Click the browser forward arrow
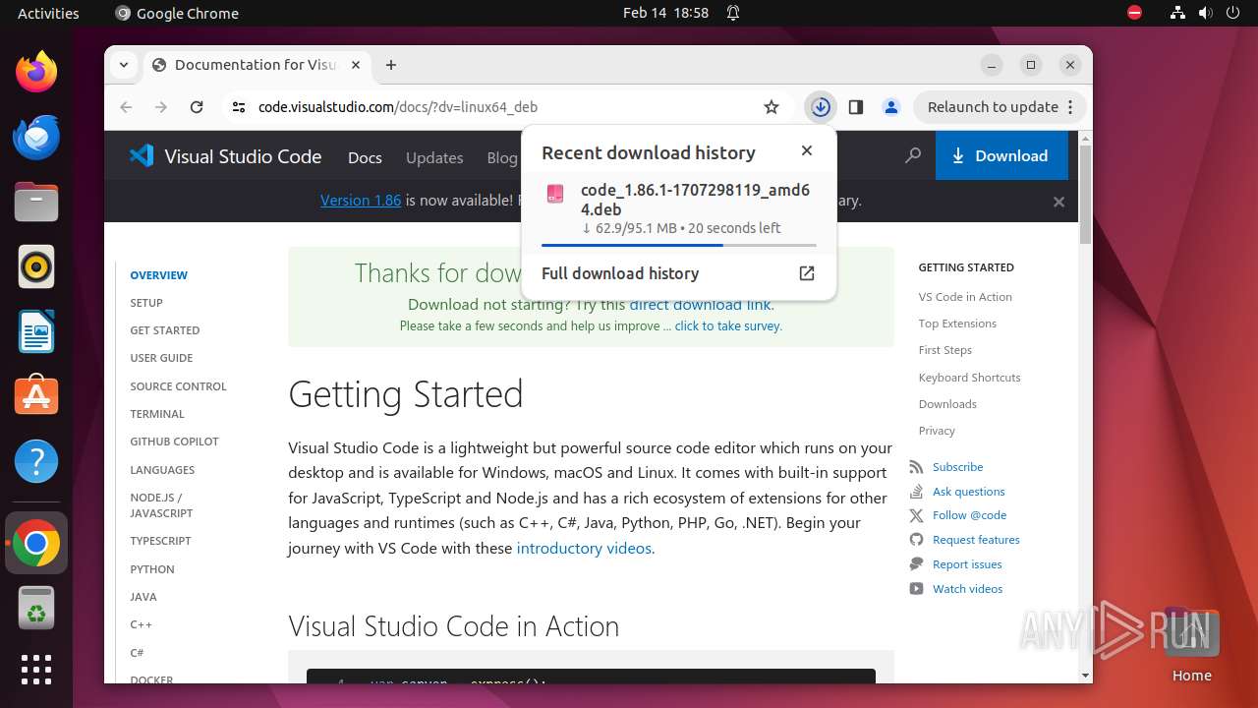This screenshot has width=1258, height=708. 161,107
